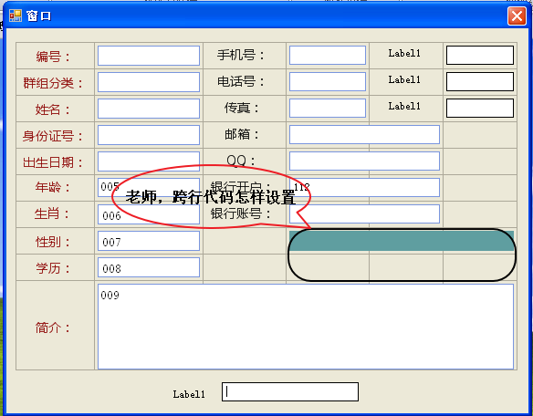This screenshot has height=416, width=533.
Task: Click the 银行账号 input field
Action: coord(364,214)
